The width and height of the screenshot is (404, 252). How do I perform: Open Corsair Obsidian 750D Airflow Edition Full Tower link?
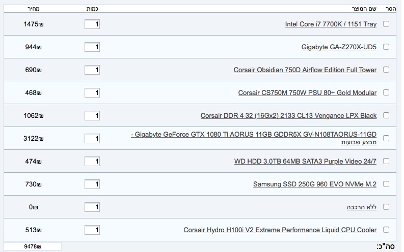pyautogui.click(x=305, y=70)
